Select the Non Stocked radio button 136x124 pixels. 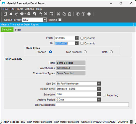[85, 52]
